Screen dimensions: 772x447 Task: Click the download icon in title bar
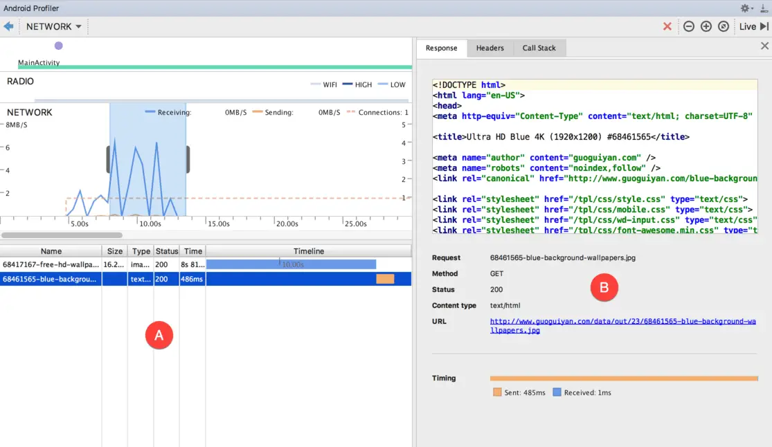(764, 8)
